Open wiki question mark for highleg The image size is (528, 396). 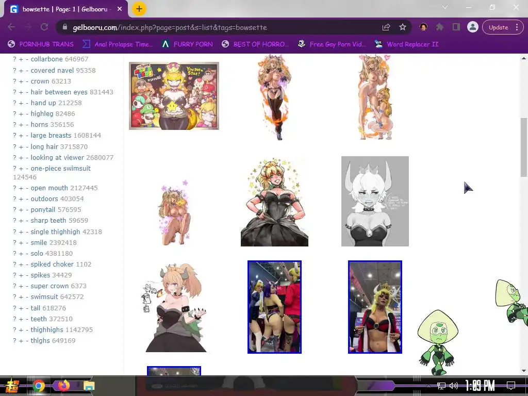[x=14, y=114]
